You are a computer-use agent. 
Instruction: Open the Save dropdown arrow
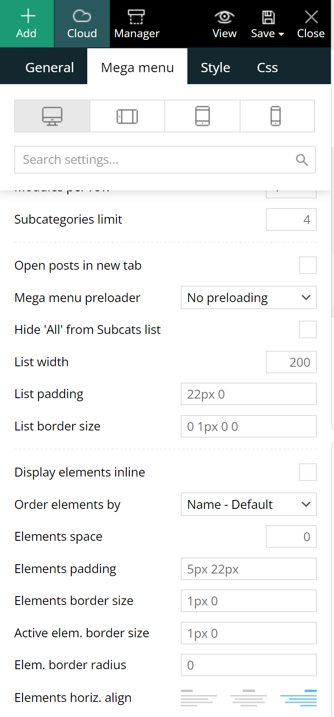tap(281, 34)
